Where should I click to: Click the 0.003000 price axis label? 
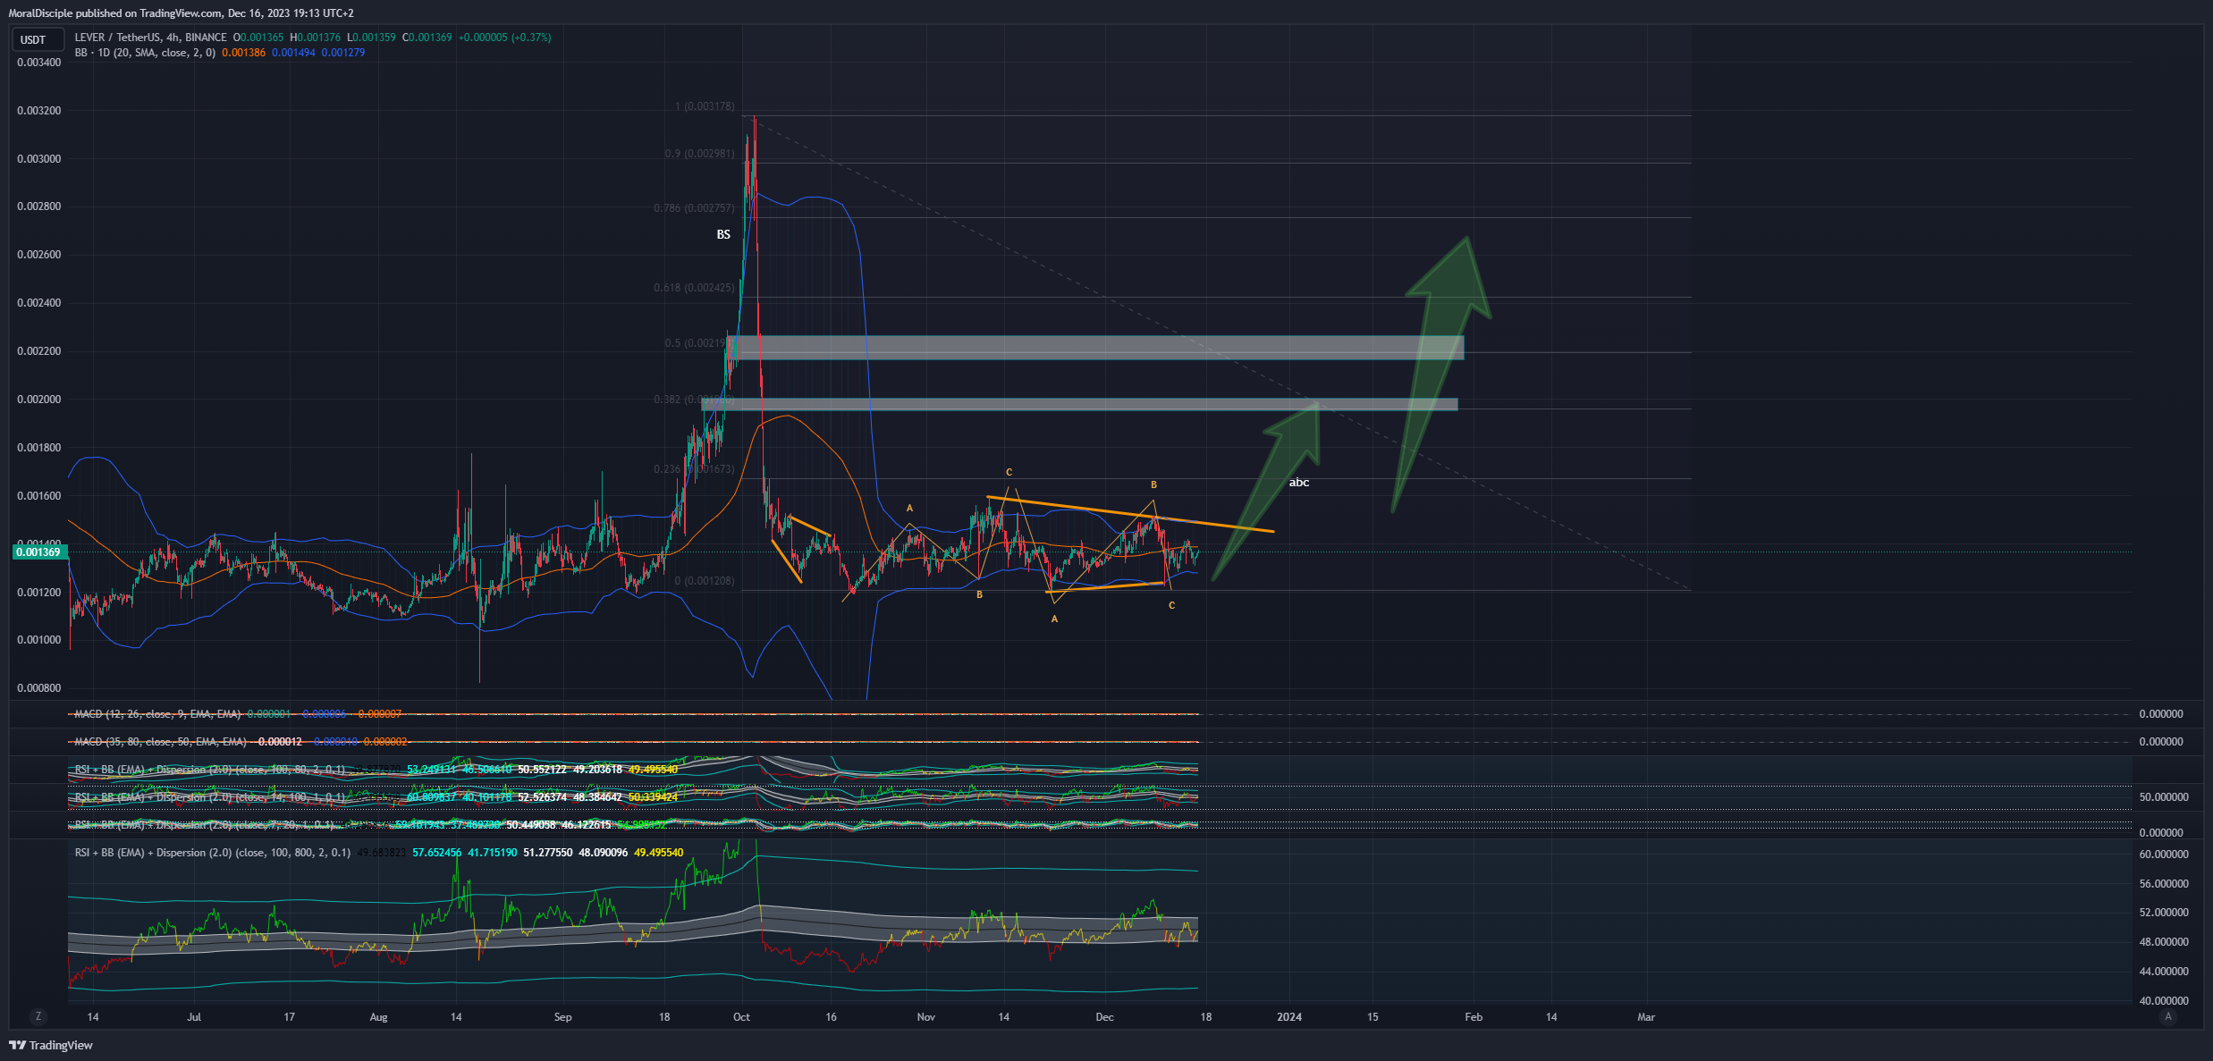point(39,159)
